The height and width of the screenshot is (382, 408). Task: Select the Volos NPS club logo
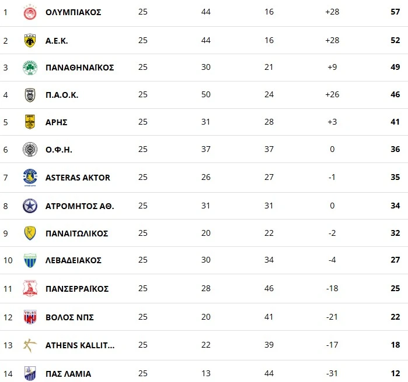(30, 317)
